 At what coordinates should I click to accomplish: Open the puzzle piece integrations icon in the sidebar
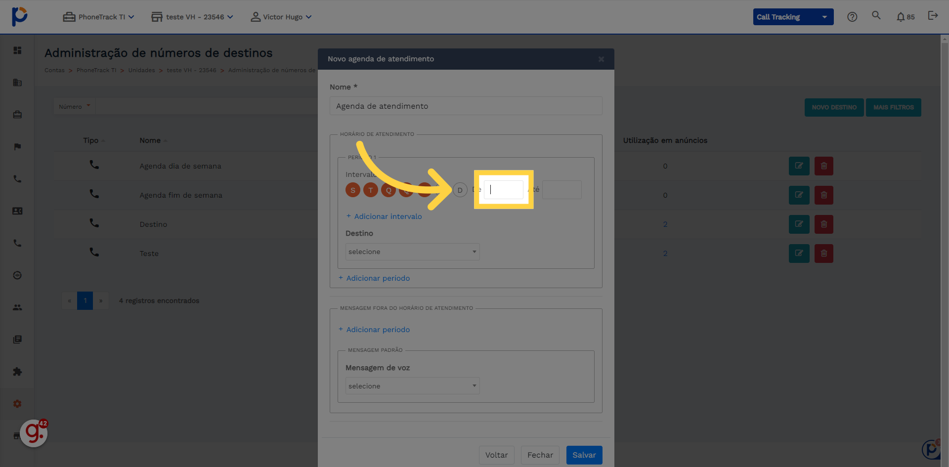[x=17, y=372]
